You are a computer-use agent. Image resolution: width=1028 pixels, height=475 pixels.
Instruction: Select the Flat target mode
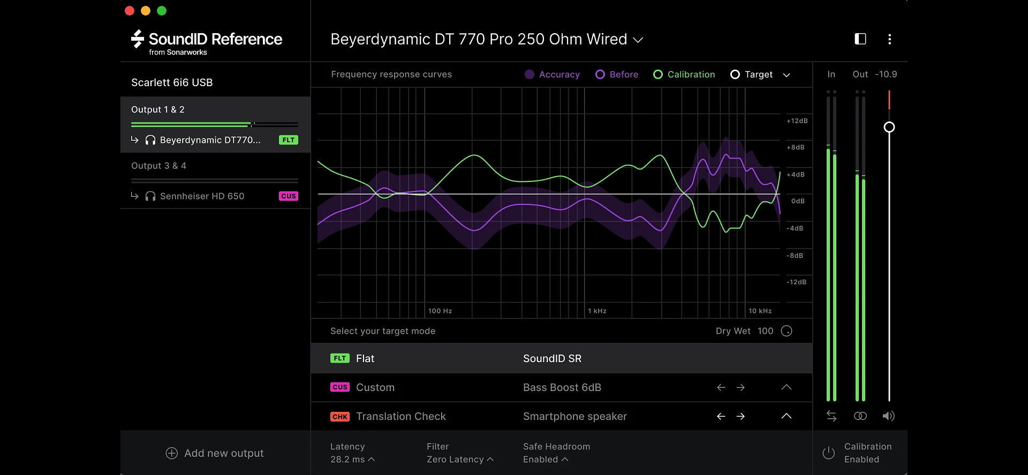562,358
